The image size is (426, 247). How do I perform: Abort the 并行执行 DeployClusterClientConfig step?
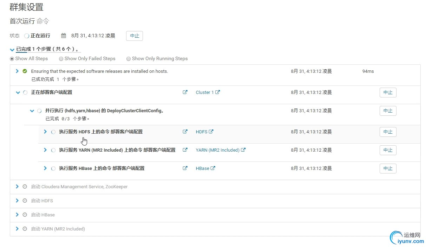(388, 111)
